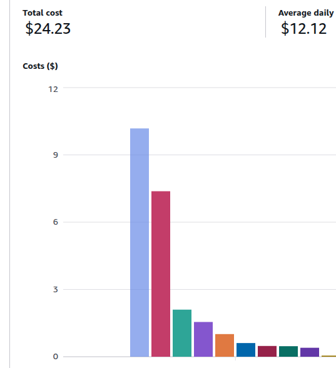The image size is (336, 368).
Task: Select the crimson red second bar
Action: point(161,274)
